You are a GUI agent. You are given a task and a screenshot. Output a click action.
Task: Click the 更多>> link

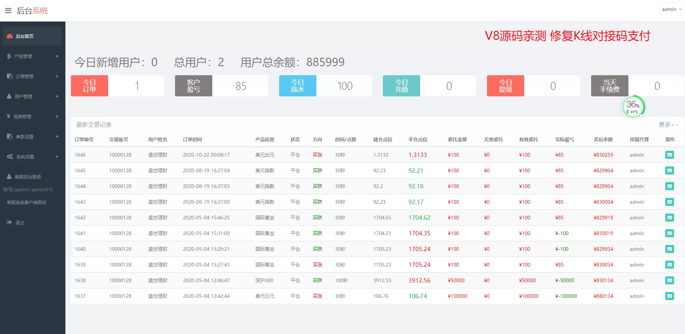(668, 124)
